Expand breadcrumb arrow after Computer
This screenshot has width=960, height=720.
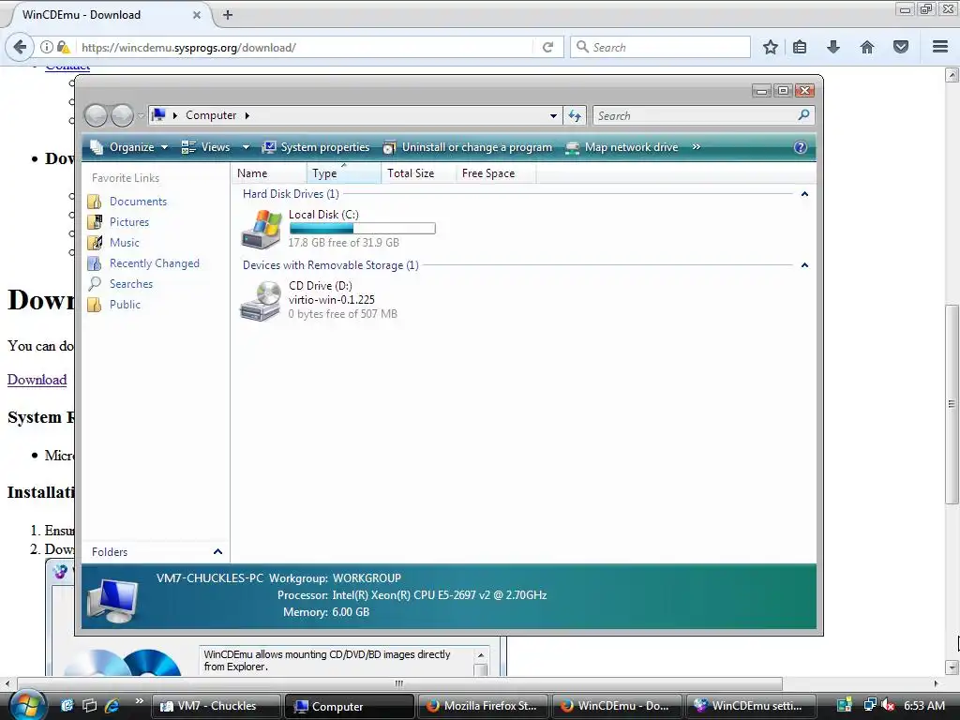tap(247, 115)
